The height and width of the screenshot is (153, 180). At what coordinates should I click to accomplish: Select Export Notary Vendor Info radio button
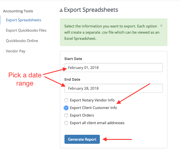(x=66, y=100)
